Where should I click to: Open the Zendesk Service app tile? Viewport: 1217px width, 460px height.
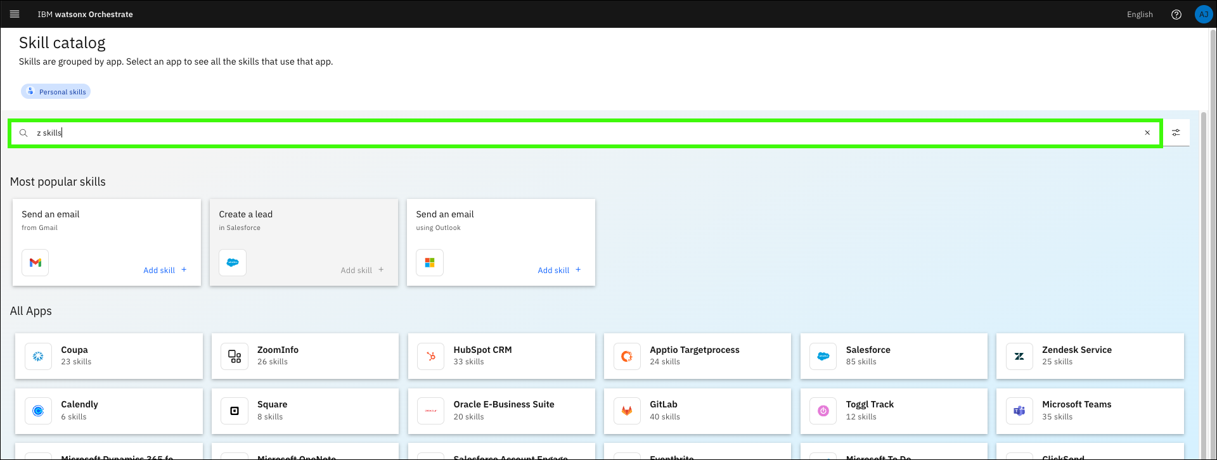[x=1090, y=356]
